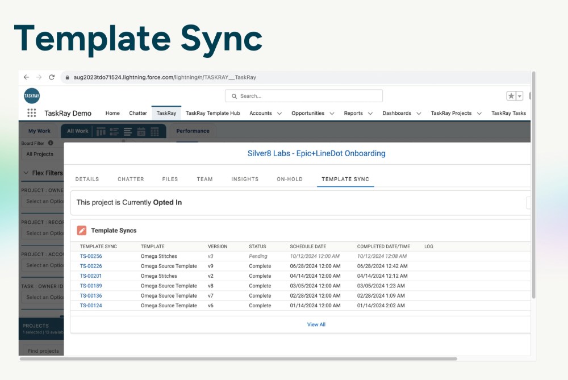Select the checklist list view icon
The width and height of the screenshot is (568, 380).
(x=114, y=131)
